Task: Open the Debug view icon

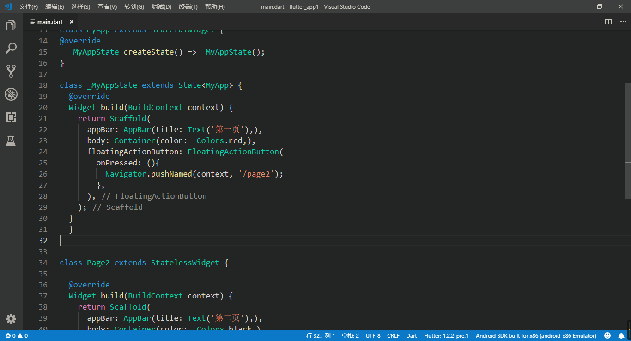Action: [x=11, y=94]
